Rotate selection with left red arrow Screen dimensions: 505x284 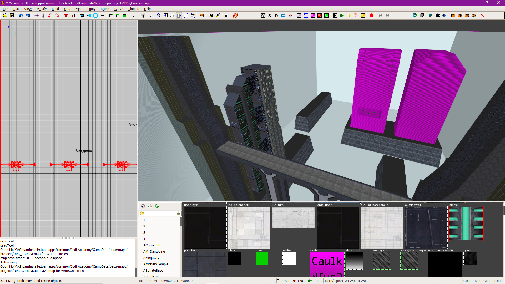(50, 16)
